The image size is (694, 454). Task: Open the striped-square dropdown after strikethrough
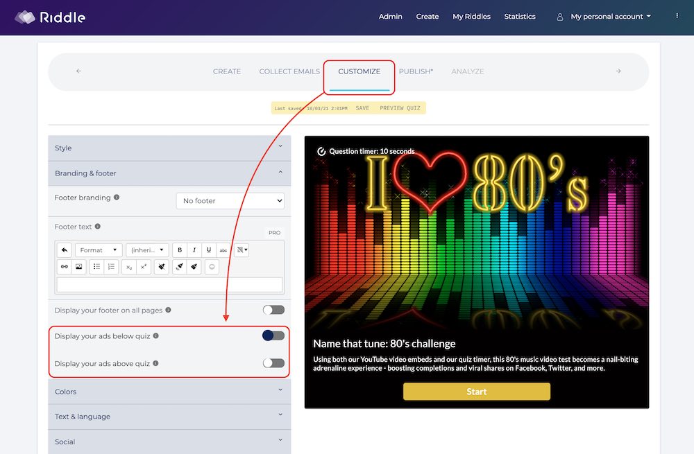(242, 250)
